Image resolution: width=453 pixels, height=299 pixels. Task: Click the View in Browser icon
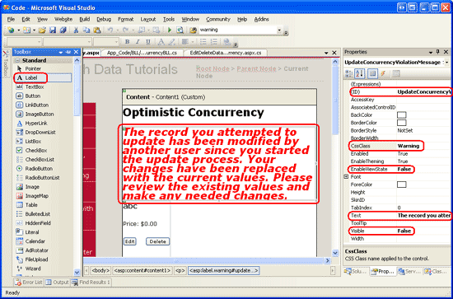180,30
